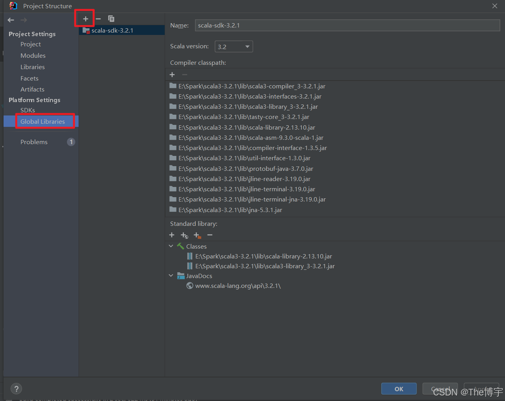Go forward with the right arrow
The width and height of the screenshot is (505, 401).
point(24,20)
